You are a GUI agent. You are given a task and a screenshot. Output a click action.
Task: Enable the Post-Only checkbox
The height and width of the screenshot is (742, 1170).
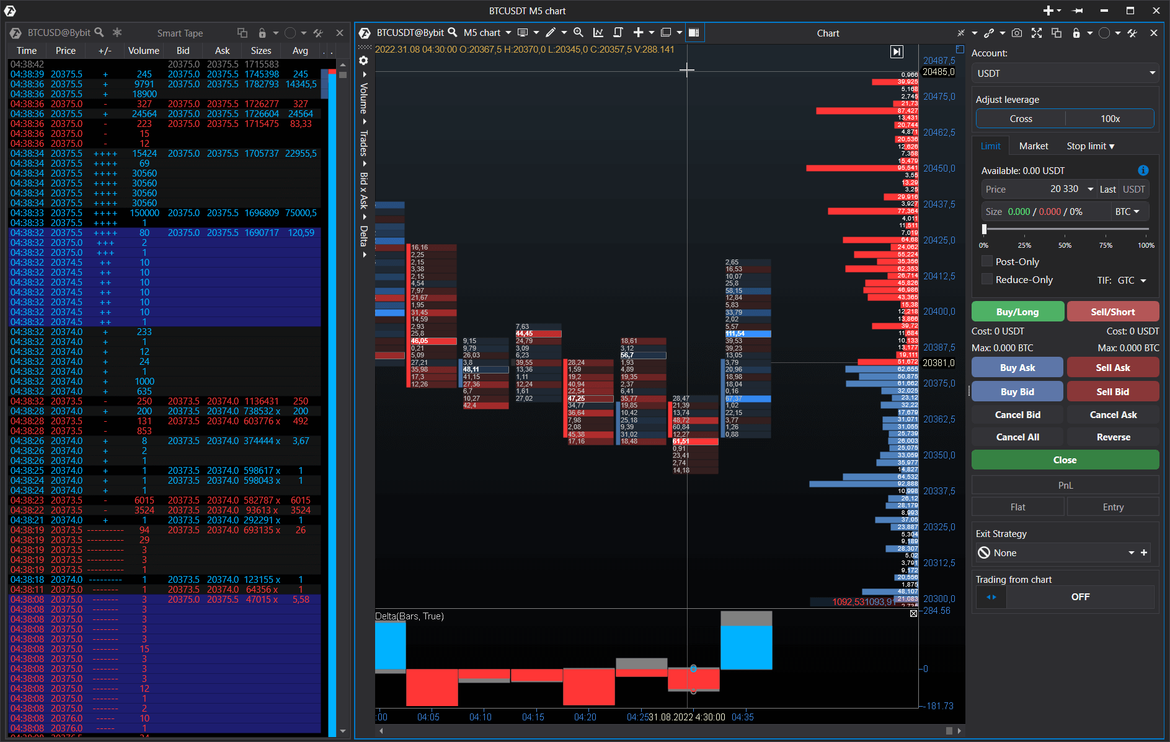(x=987, y=261)
